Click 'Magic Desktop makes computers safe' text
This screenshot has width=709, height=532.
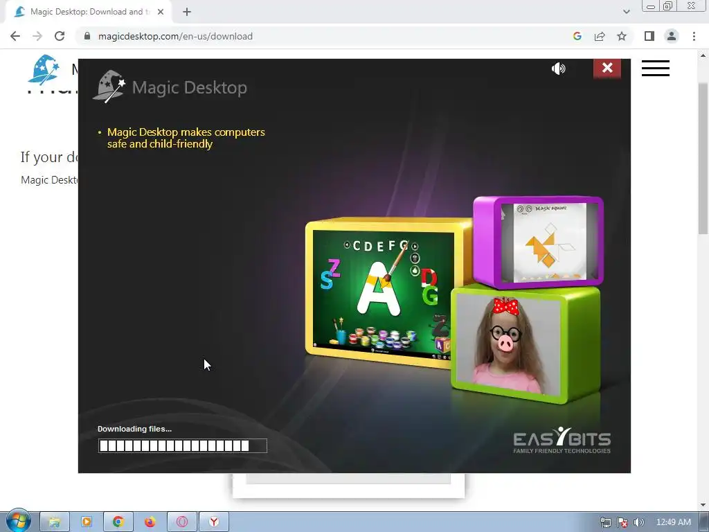coord(186,138)
